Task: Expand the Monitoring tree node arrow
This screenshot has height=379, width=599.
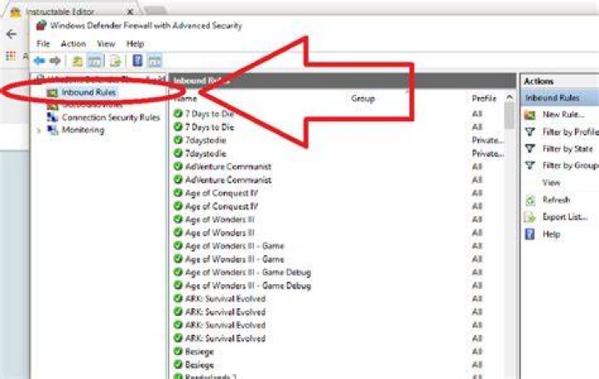Action: pos(38,130)
